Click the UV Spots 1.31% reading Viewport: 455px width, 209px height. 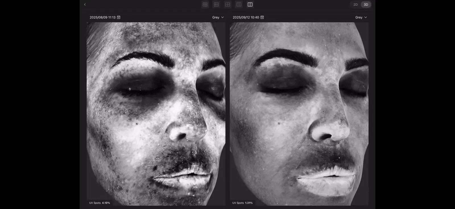click(x=242, y=203)
